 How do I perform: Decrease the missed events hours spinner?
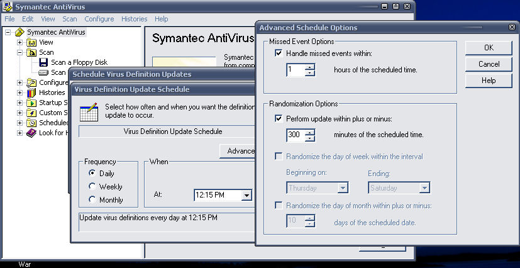coord(310,74)
